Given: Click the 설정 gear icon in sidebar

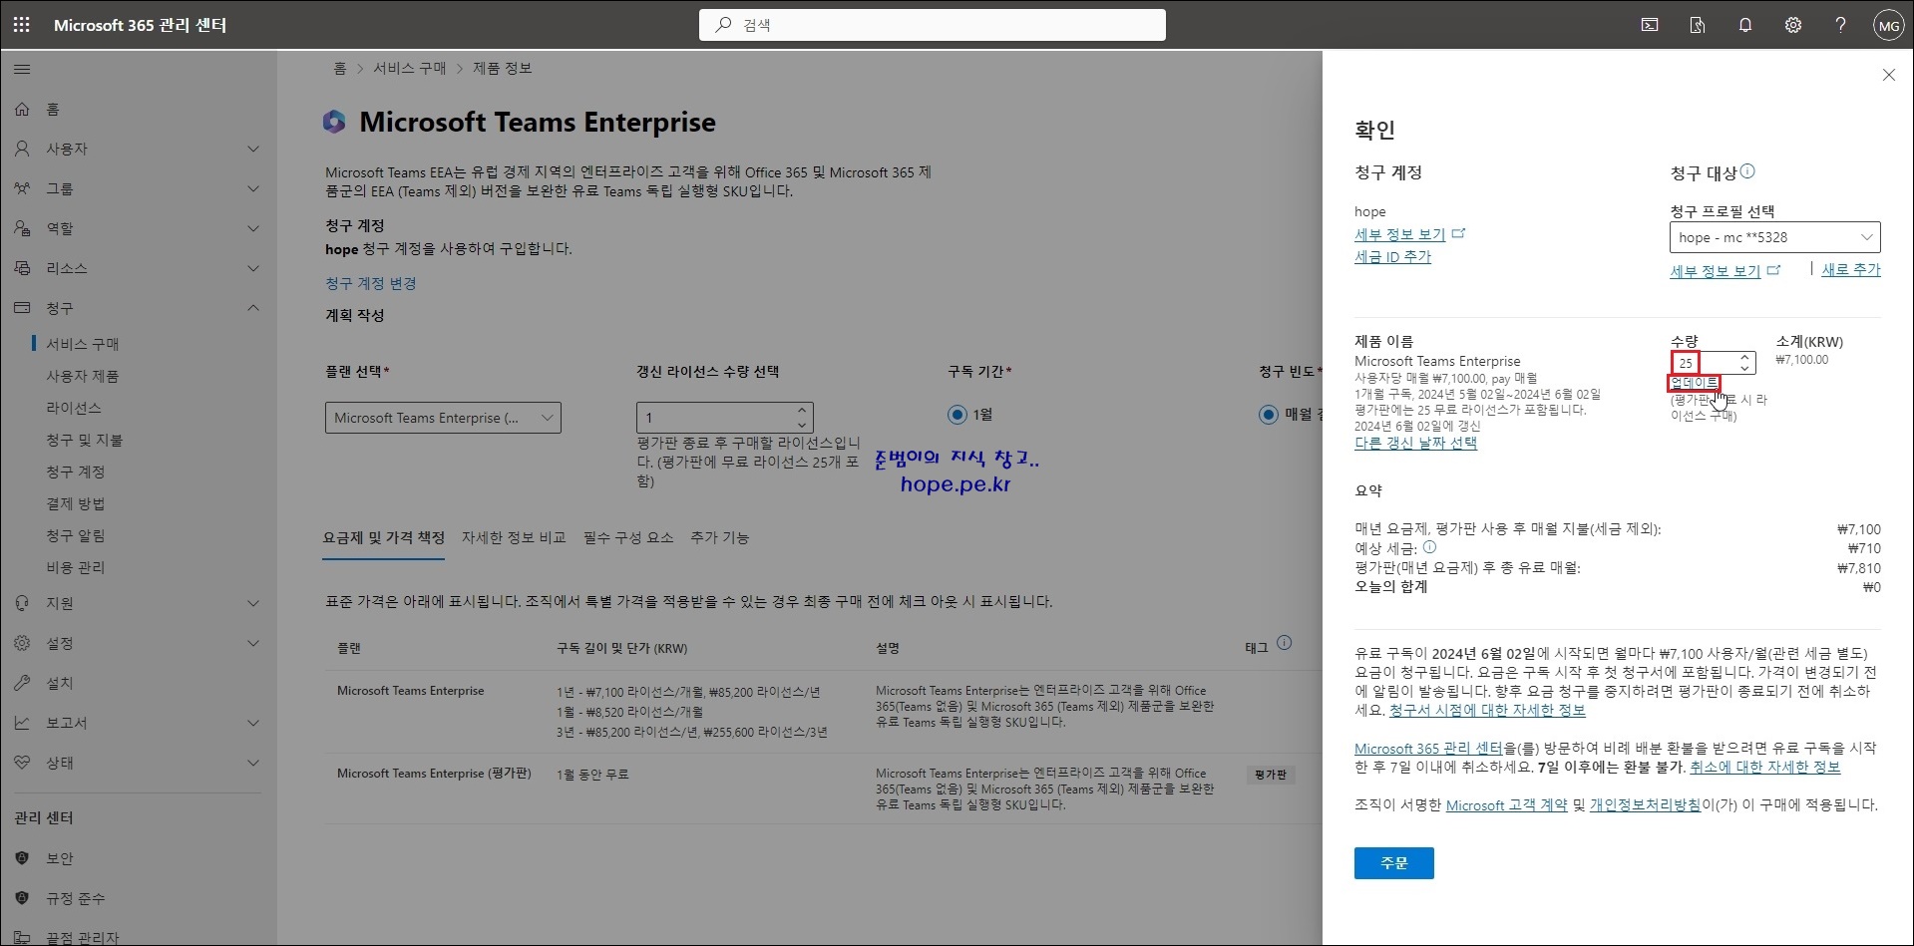Looking at the screenshot, I should coord(22,643).
